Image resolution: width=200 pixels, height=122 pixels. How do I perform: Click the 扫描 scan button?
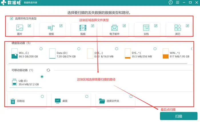pyautogui.click(x=179, y=116)
